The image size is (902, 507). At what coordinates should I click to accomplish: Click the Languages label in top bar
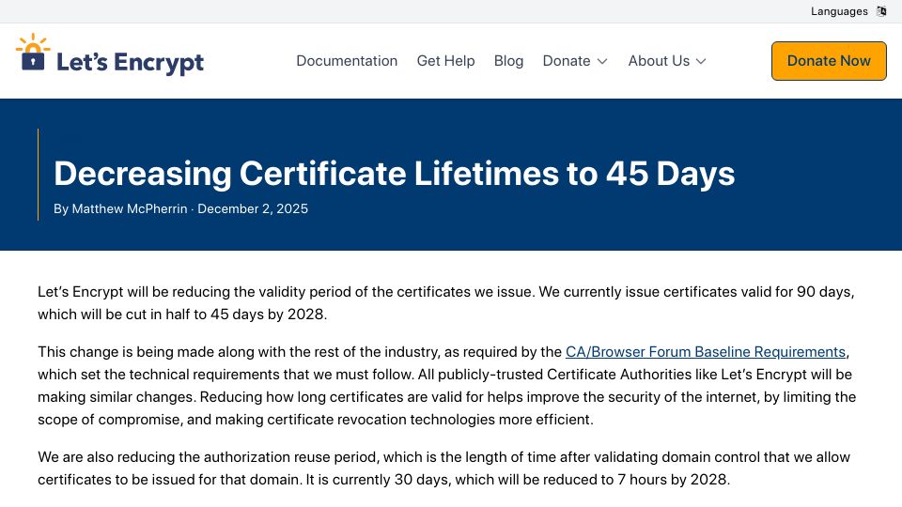[839, 11]
